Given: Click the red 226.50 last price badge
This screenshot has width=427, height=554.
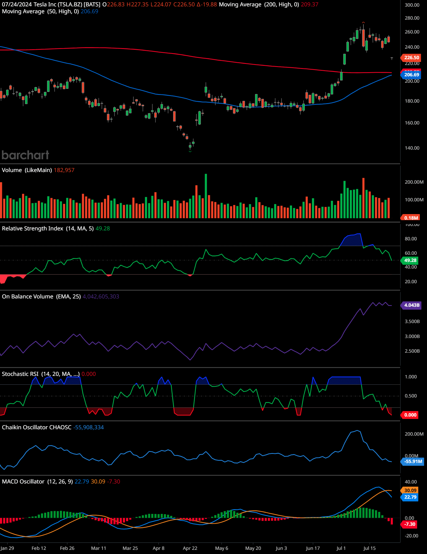Looking at the screenshot, I should [411, 58].
